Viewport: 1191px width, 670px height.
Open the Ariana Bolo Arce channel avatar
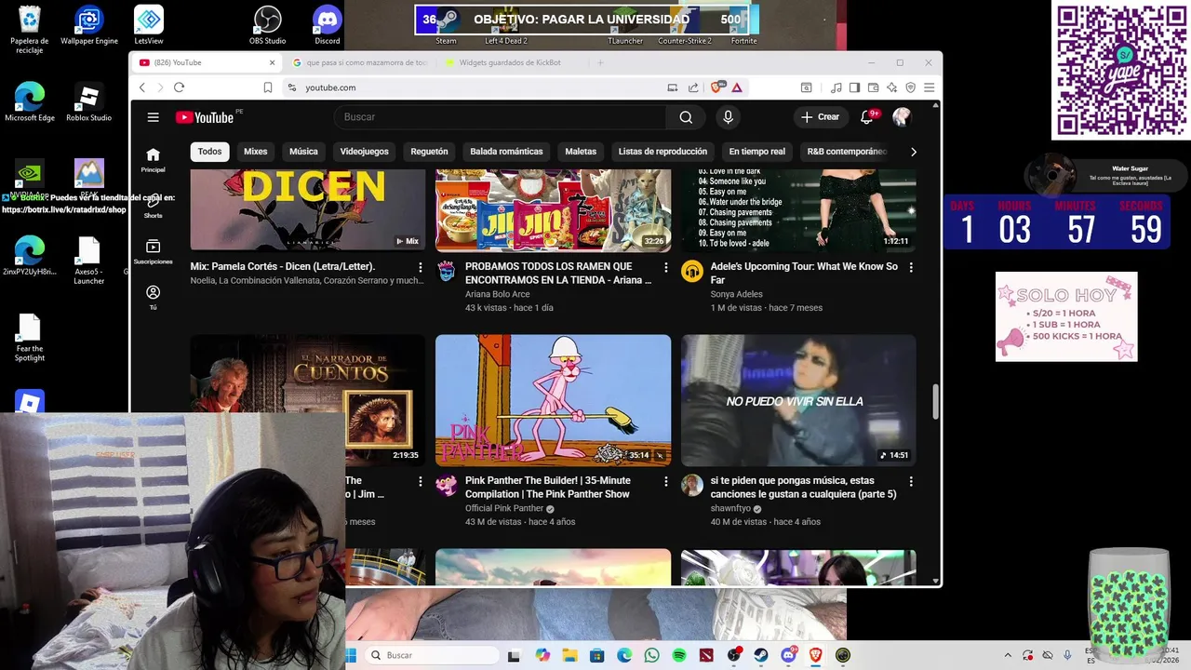(447, 271)
